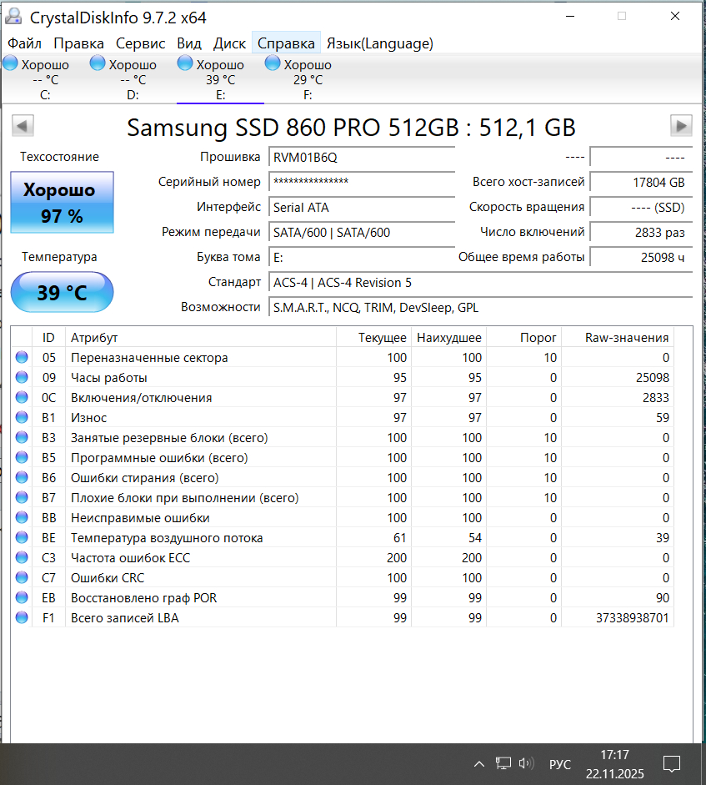This screenshot has width=706, height=785.
Task: Open taskbar clock 17:17 date panel
Action: (x=615, y=764)
